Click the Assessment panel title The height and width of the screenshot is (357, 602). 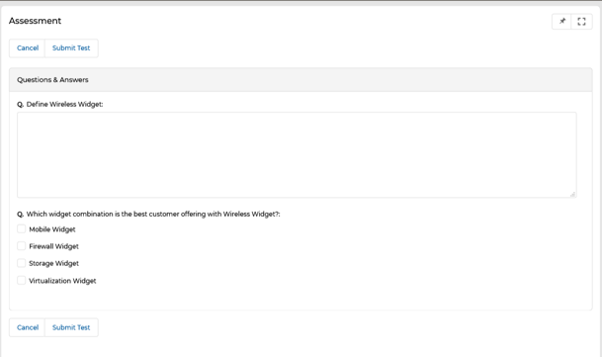[x=35, y=21]
